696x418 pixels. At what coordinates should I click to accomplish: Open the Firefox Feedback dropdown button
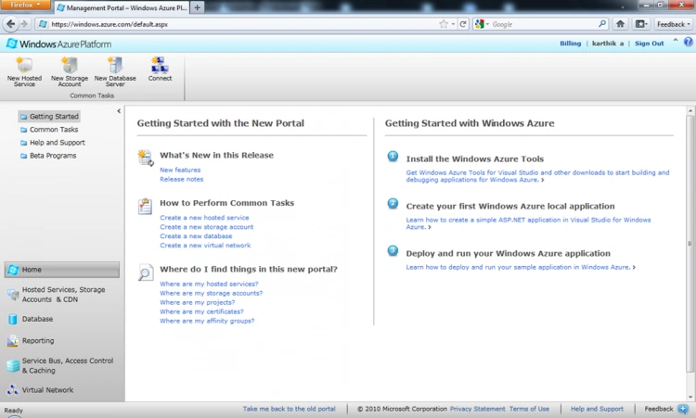pos(674,24)
